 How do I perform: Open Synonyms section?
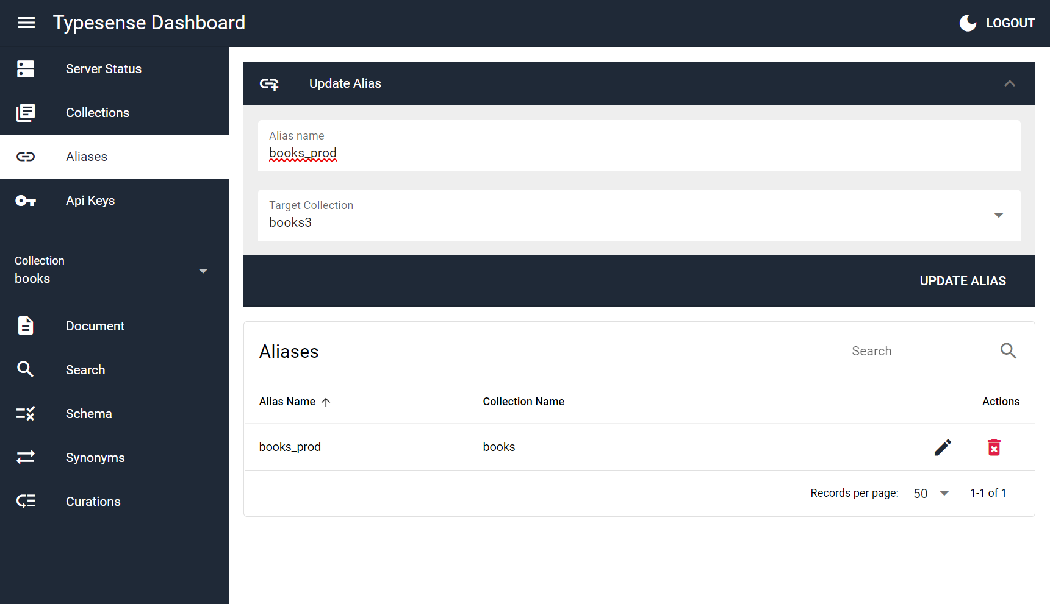coord(114,458)
